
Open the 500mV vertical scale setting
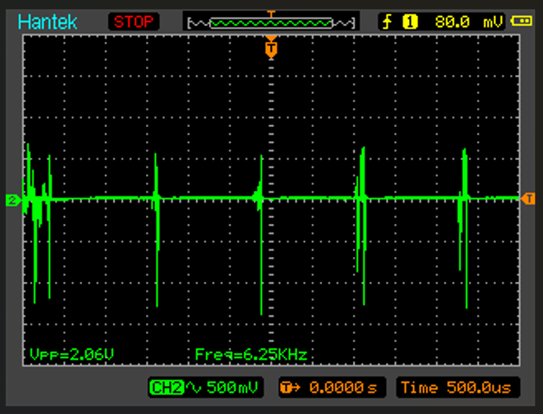(x=232, y=387)
